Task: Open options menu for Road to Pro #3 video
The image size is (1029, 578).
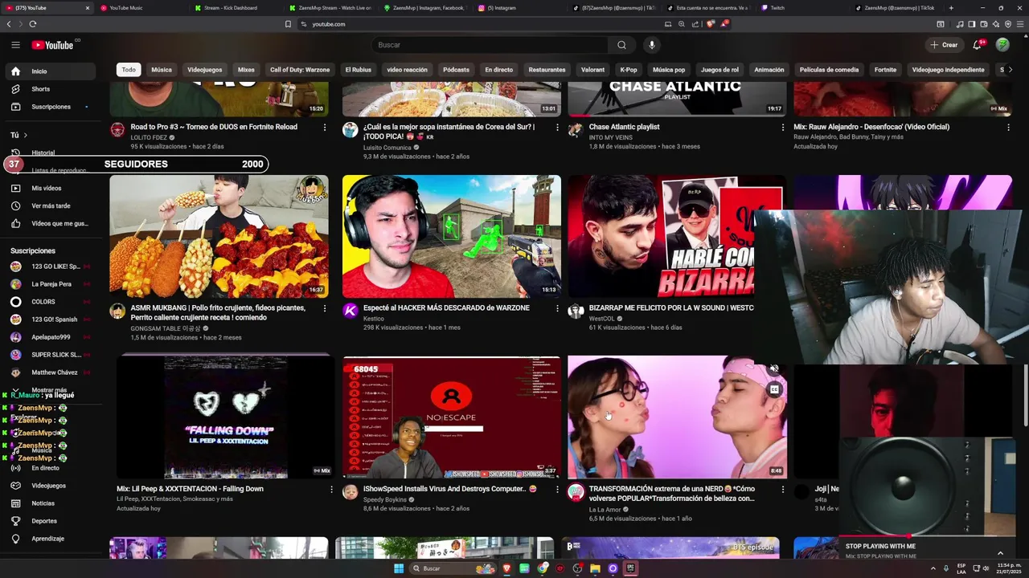Action: 325,127
